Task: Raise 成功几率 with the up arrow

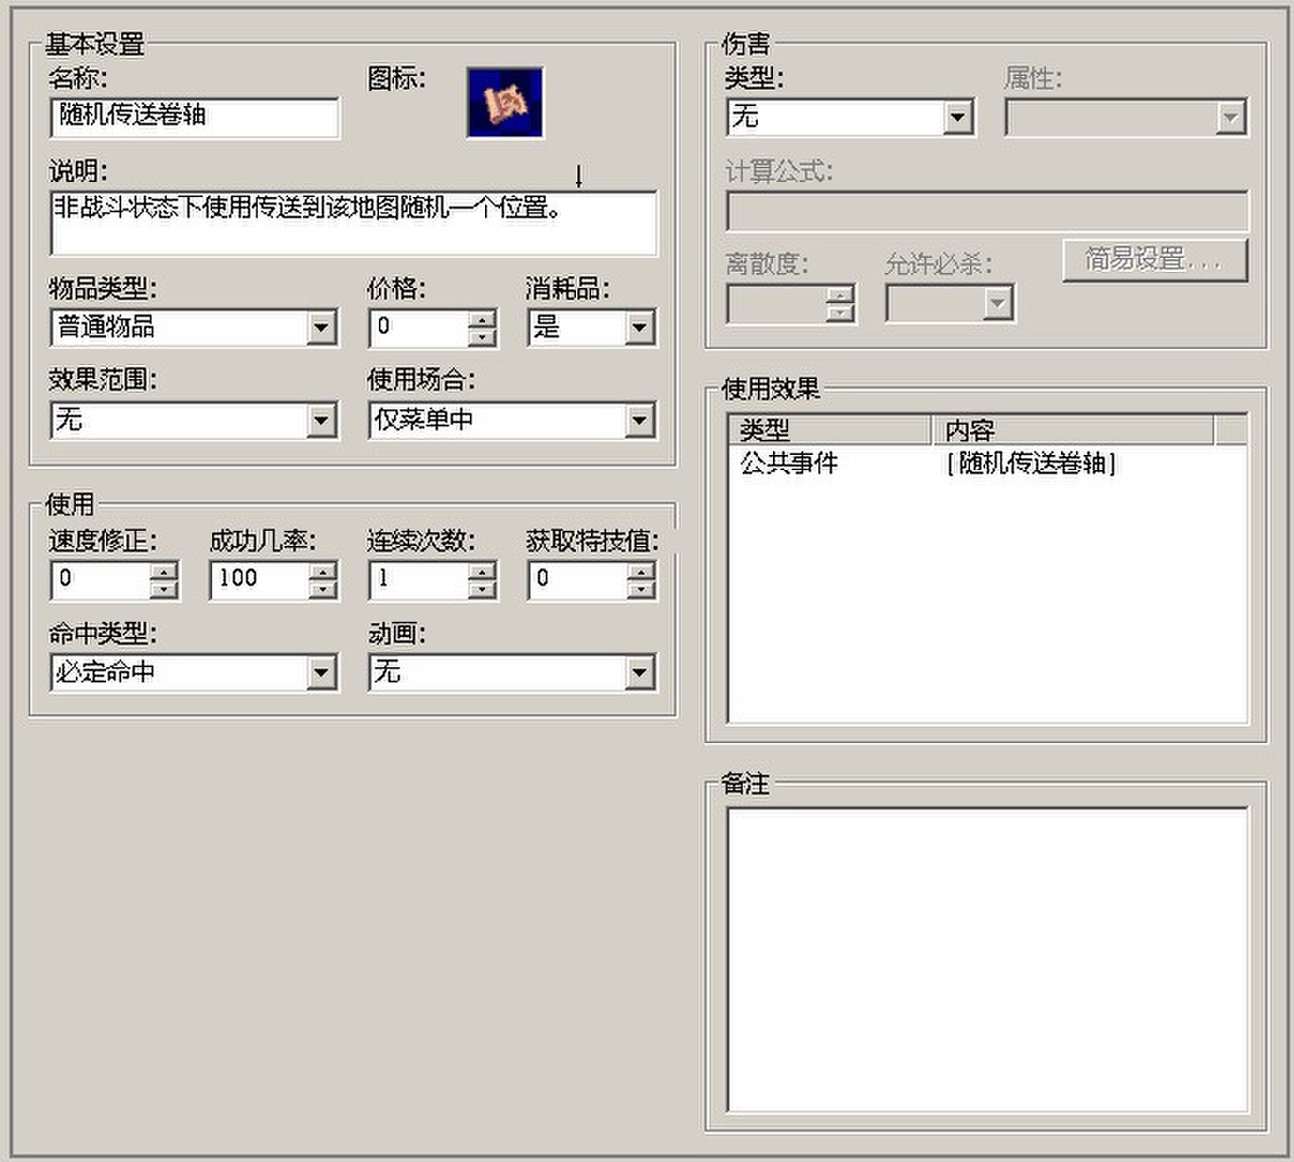Action: tap(323, 571)
